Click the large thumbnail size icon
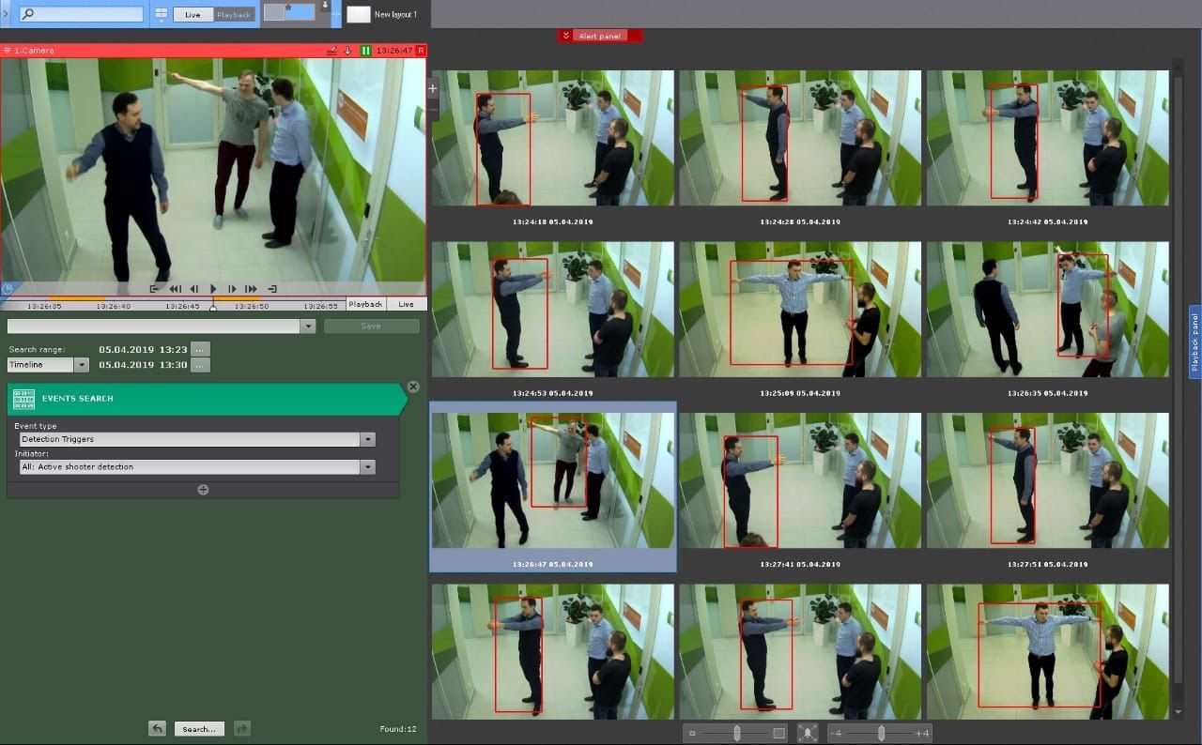 (778, 733)
